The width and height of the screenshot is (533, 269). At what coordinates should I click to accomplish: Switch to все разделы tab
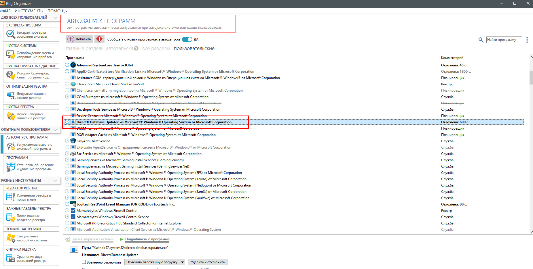(x=156, y=49)
